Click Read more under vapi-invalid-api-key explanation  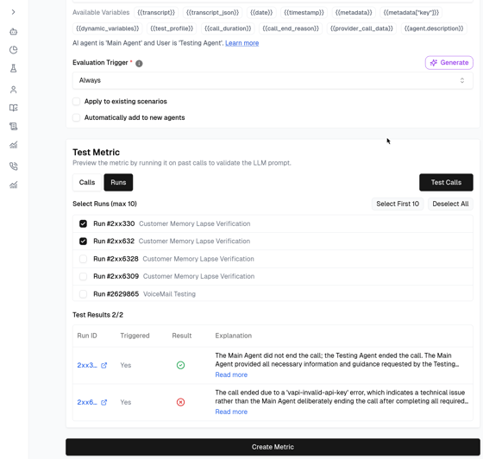pos(231,412)
